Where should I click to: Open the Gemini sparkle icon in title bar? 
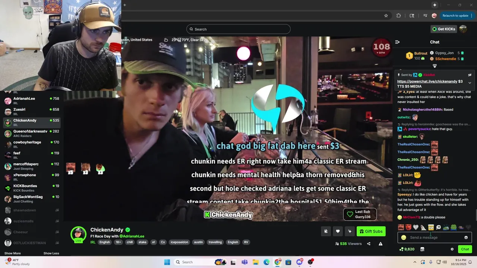pyautogui.click(x=435, y=5)
